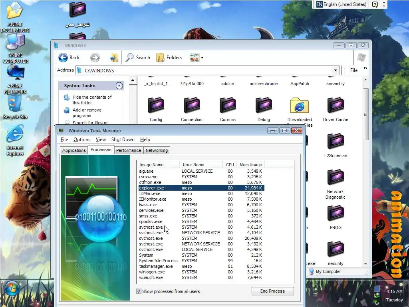Open Search in the explorer toolbar
This screenshot has width=409, height=307.
[x=138, y=58]
